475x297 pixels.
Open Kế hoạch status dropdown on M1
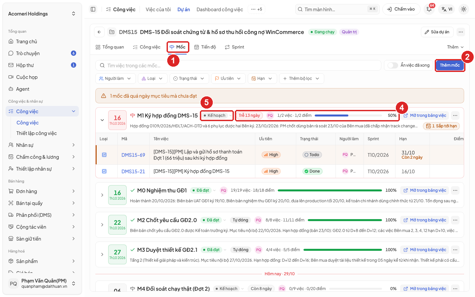217,115
